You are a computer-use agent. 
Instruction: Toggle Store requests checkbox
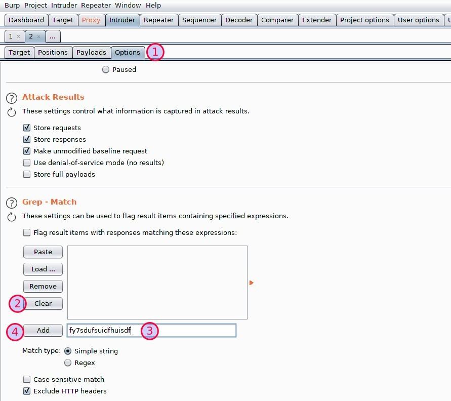[27, 128]
